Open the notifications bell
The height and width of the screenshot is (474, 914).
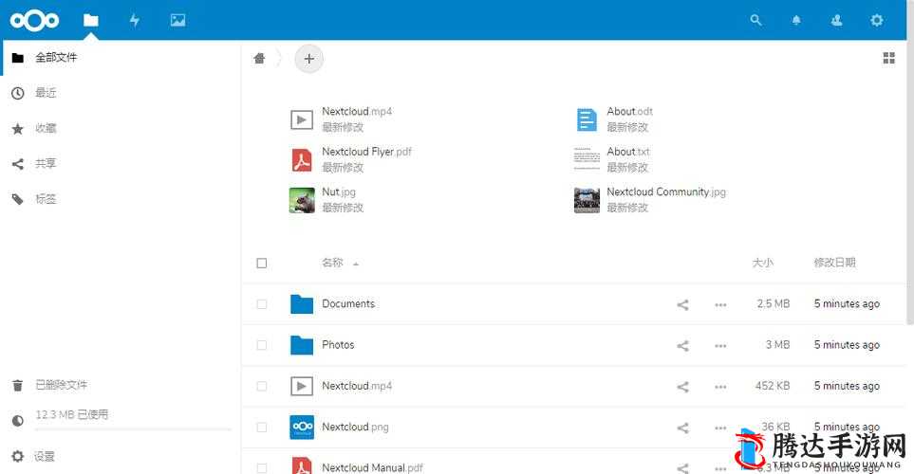(796, 20)
